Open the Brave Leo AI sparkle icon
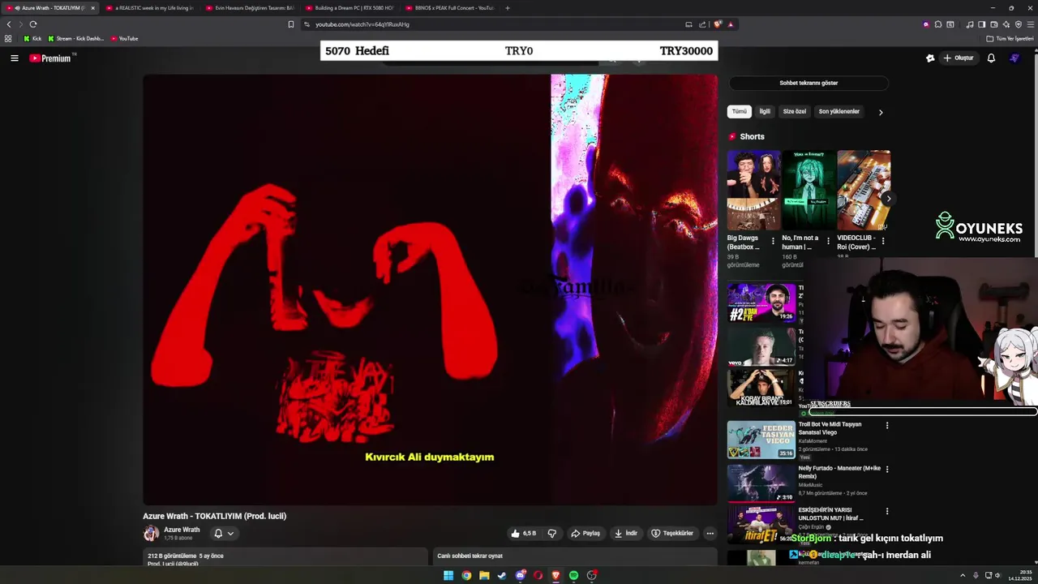The image size is (1038, 584). pyautogui.click(x=1006, y=24)
